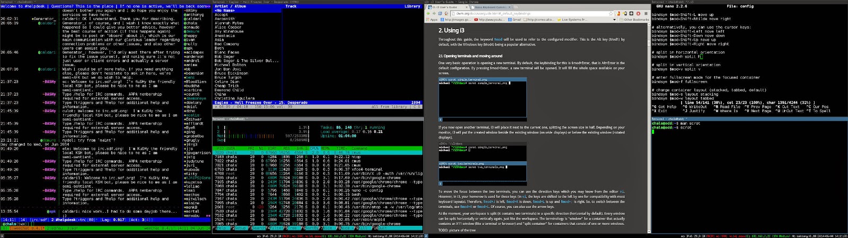Select htop row for /usr/bin/X
848x238 pixels.
(318, 173)
